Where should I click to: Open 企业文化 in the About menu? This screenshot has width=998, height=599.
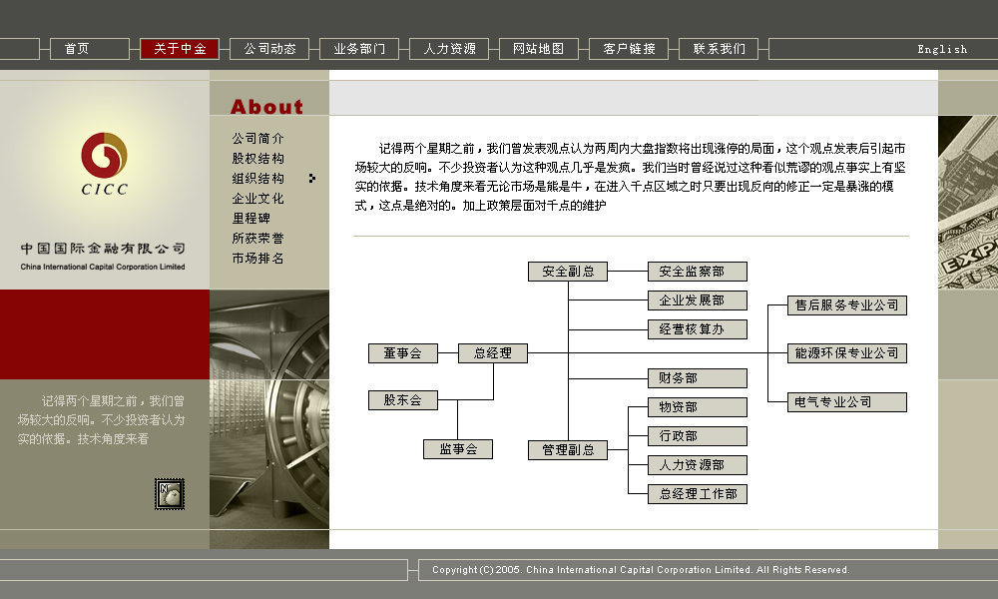(257, 199)
